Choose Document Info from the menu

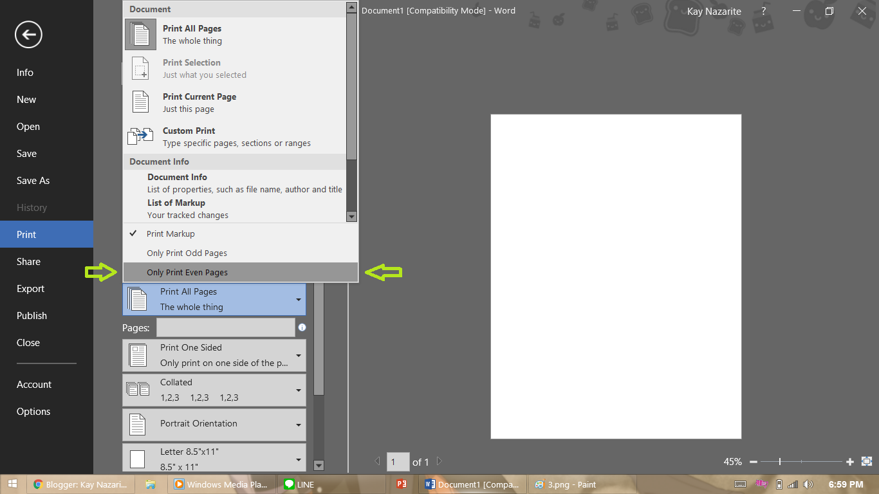[x=178, y=177]
